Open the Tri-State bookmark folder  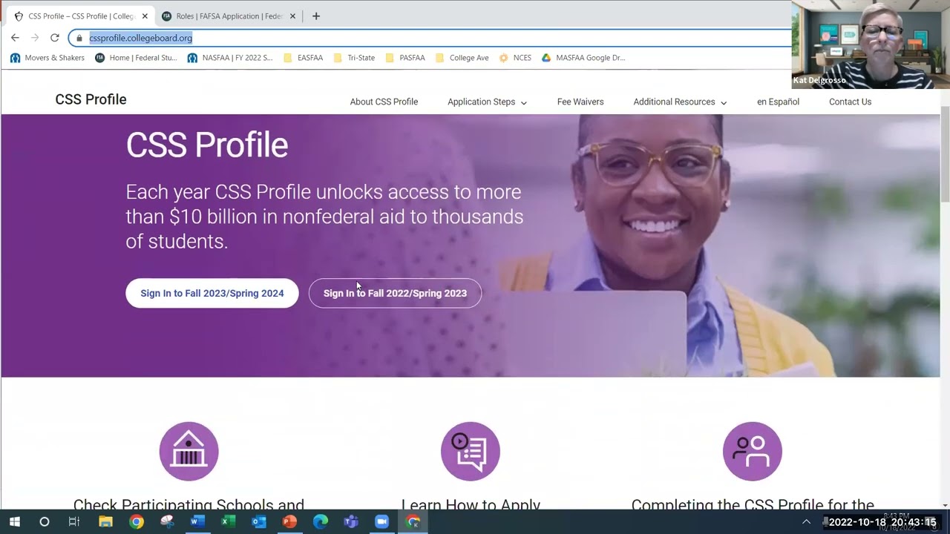pyautogui.click(x=354, y=58)
